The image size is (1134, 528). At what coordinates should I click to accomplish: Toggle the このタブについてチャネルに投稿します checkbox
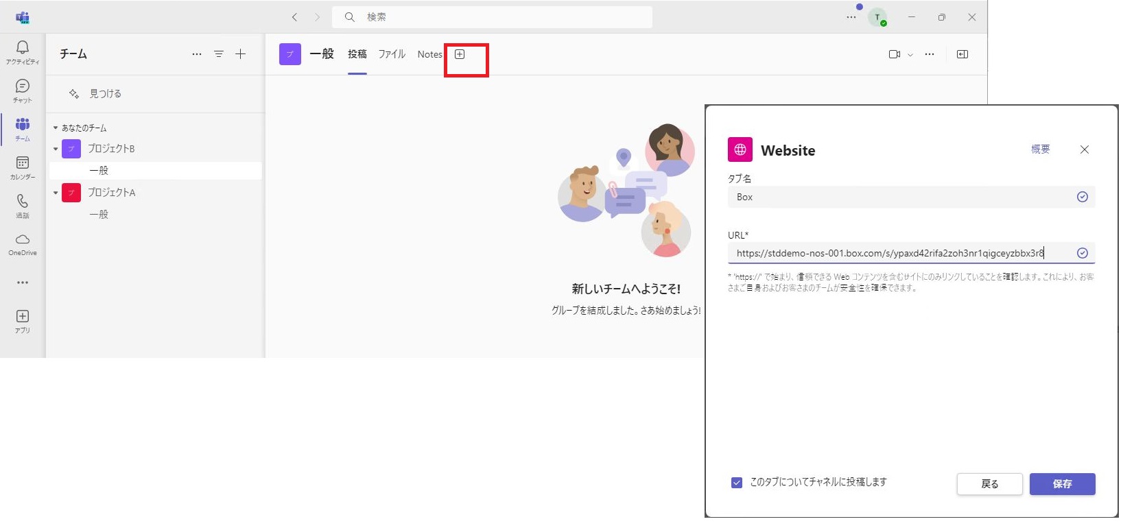pyautogui.click(x=737, y=483)
